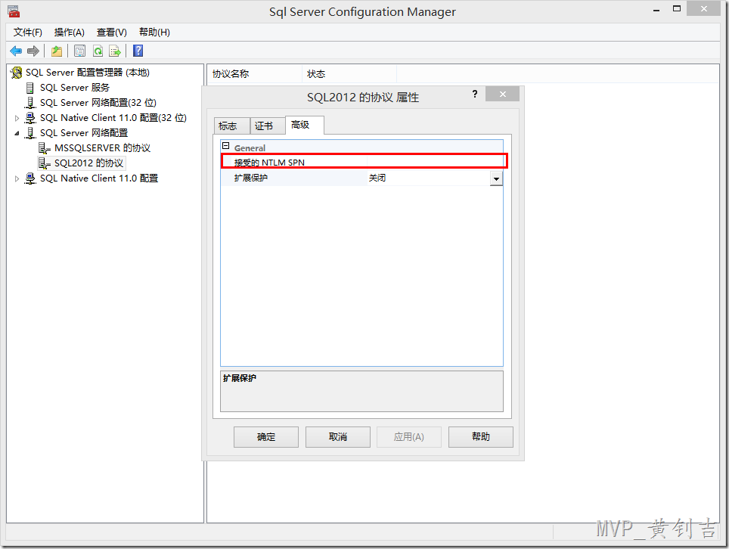Open the 扩展保护 dropdown arrow
The image size is (729, 549).
click(x=496, y=178)
